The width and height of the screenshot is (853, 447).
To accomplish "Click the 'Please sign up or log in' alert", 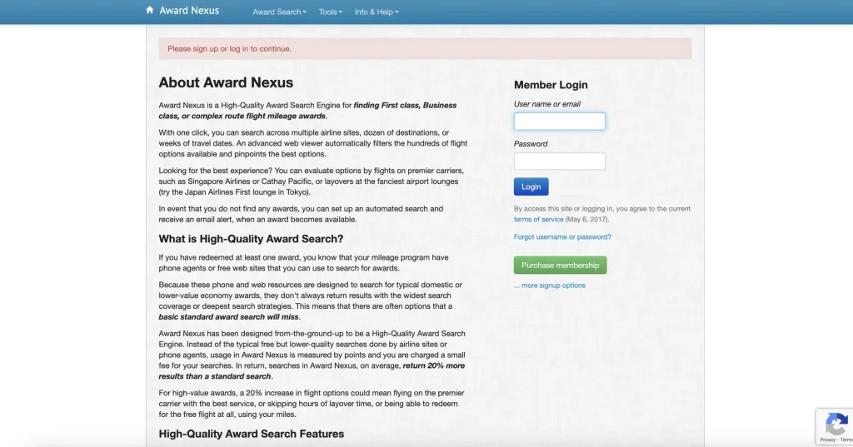I will pyautogui.click(x=425, y=49).
